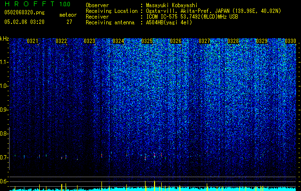Click the 'Receiving antenna' field label

point(110,22)
